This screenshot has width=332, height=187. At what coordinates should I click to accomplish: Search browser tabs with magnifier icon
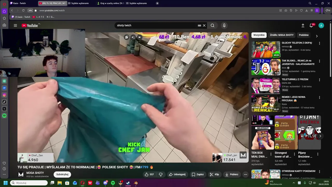(310, 3)
